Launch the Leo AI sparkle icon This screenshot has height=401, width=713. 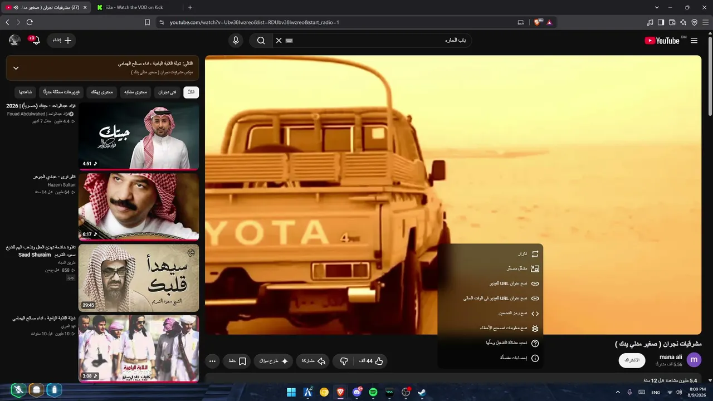683,22
